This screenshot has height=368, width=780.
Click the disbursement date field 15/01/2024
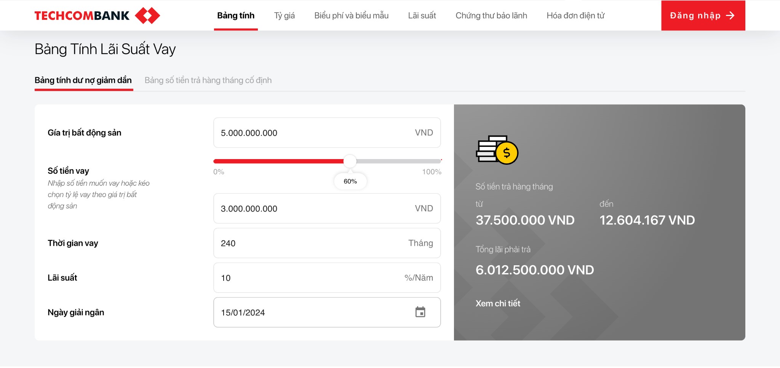point(327,312)
